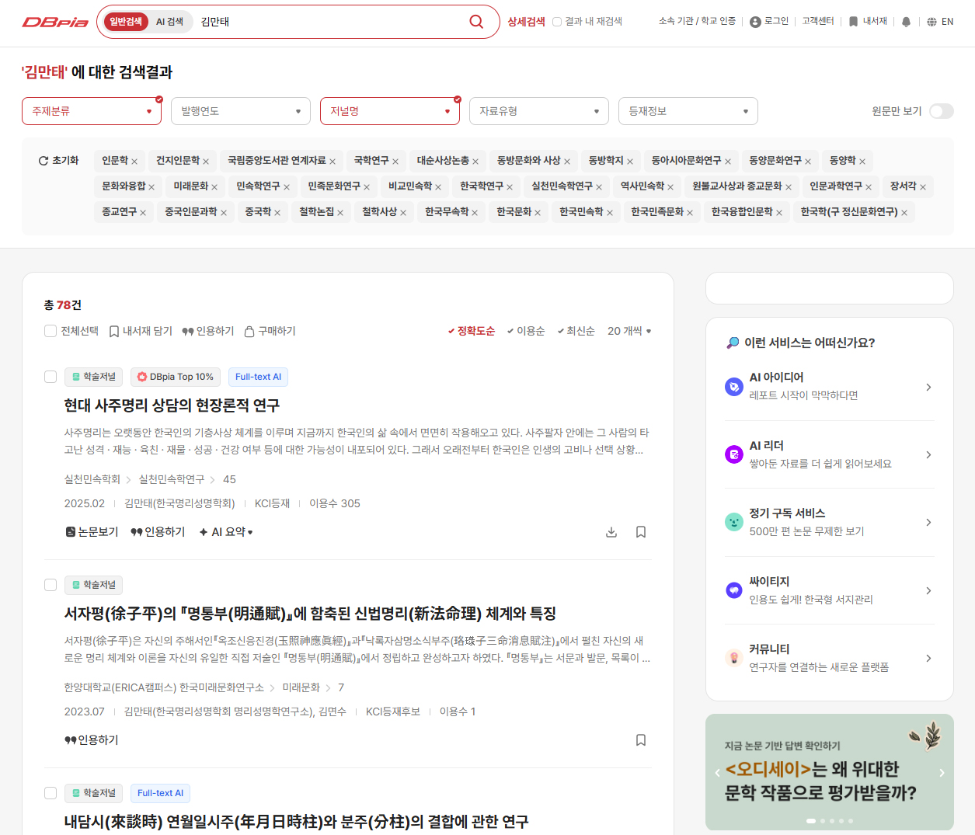The height and width of the screenshot is (835, 975).
Task: Open the 발행연도 dropdown
Action: tap(241, 111)
